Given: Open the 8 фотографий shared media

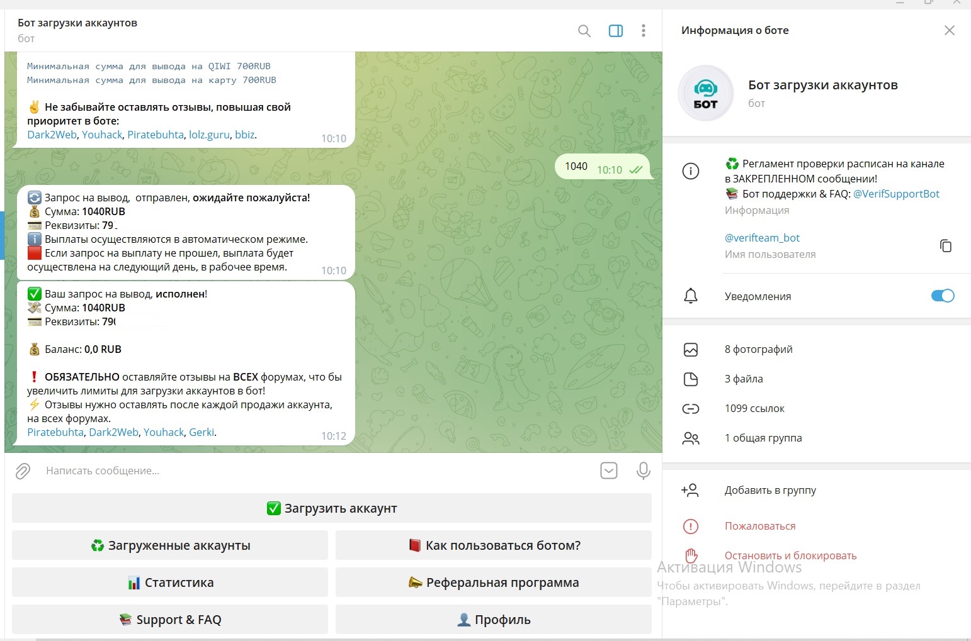Looking at the screenshot, I should coord(758,349).
